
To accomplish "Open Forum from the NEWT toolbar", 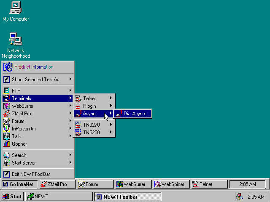I will tap(96, 184).
